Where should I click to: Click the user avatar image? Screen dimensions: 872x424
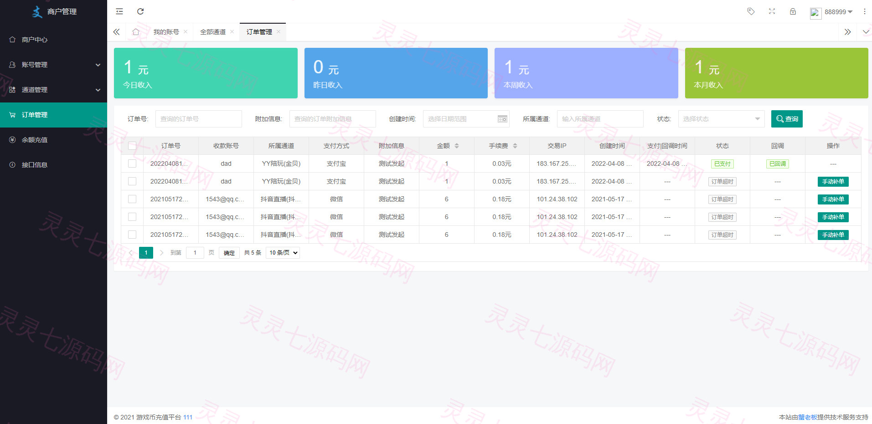point(815,13)
